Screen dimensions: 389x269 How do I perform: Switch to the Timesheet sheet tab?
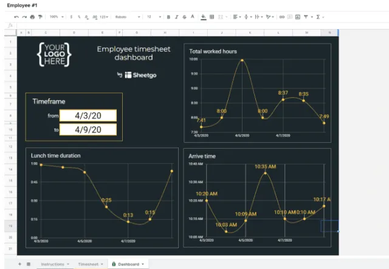coord(88,264)
